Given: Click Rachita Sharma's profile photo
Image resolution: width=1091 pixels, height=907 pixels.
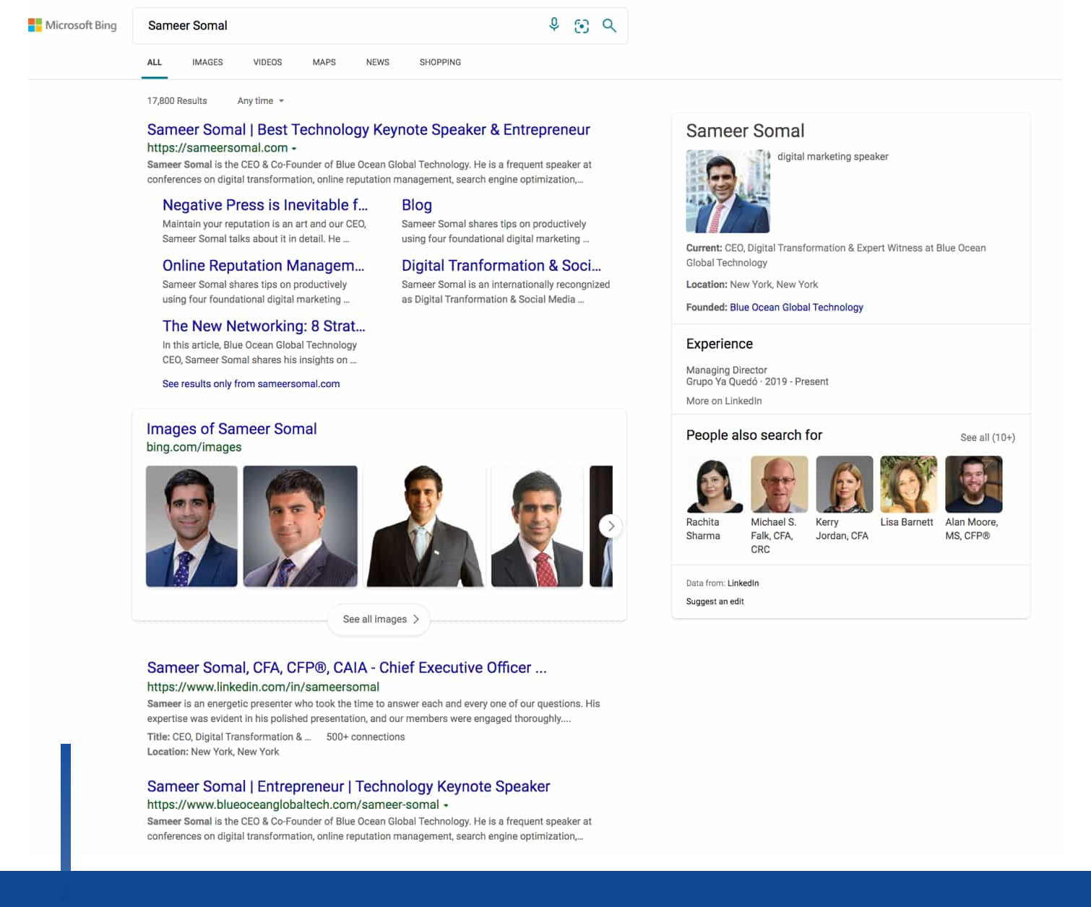Looking at the screenshot, I should coord(714,484).
